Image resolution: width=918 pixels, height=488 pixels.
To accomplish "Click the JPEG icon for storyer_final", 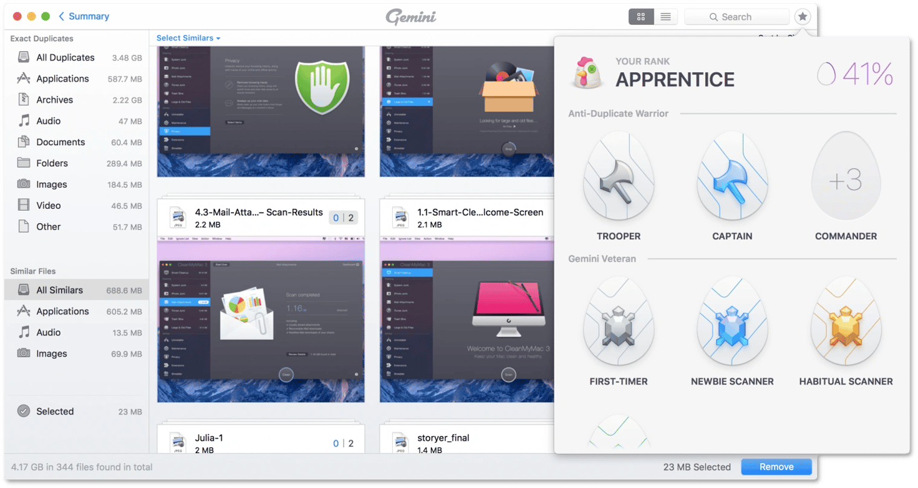I will [400, 442].
